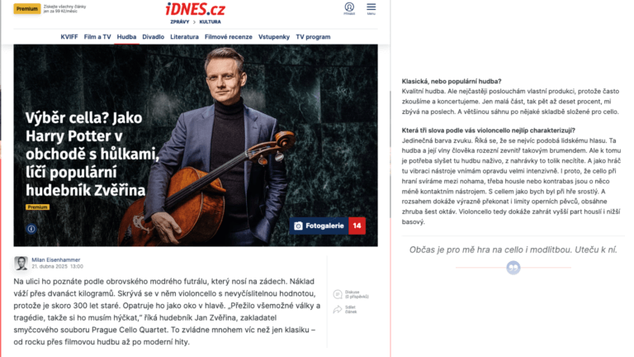Open the user login profile icon
The width and height of the screenshot is (634, 357).
(349, 7)
